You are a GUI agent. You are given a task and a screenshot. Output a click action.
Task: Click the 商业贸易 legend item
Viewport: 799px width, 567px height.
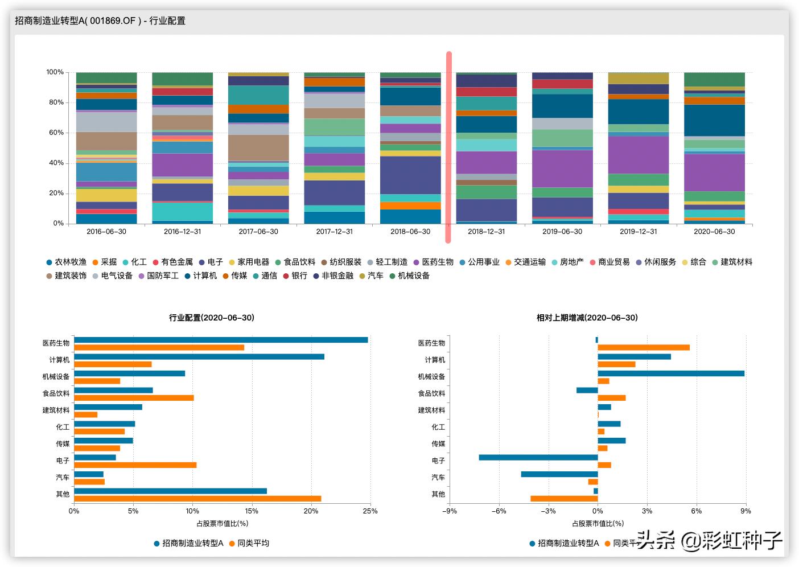coord(609,262)
